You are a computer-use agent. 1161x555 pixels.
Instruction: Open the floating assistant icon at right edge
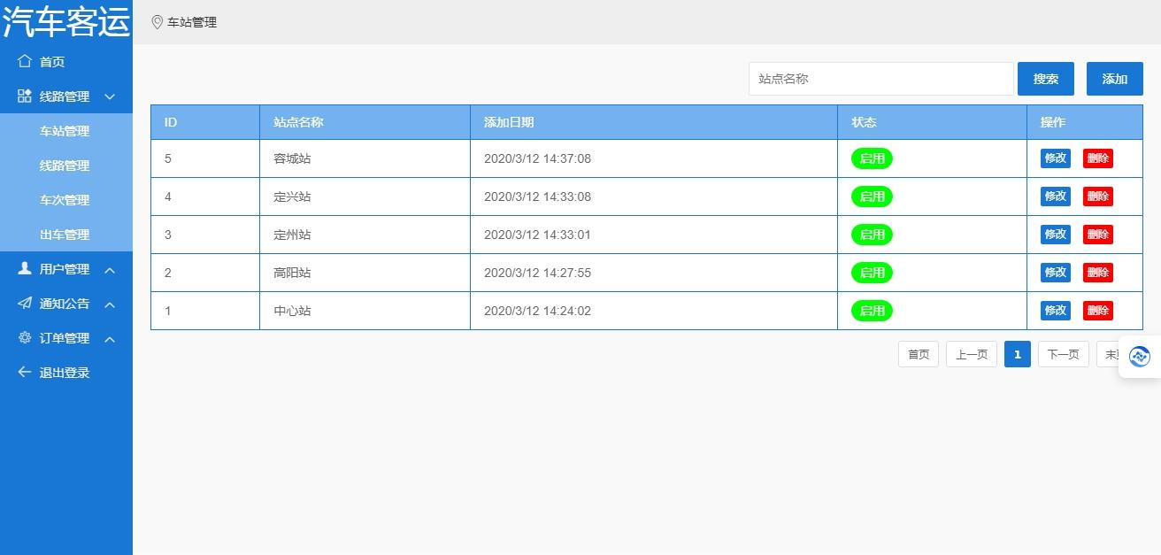coord(1140,357)
